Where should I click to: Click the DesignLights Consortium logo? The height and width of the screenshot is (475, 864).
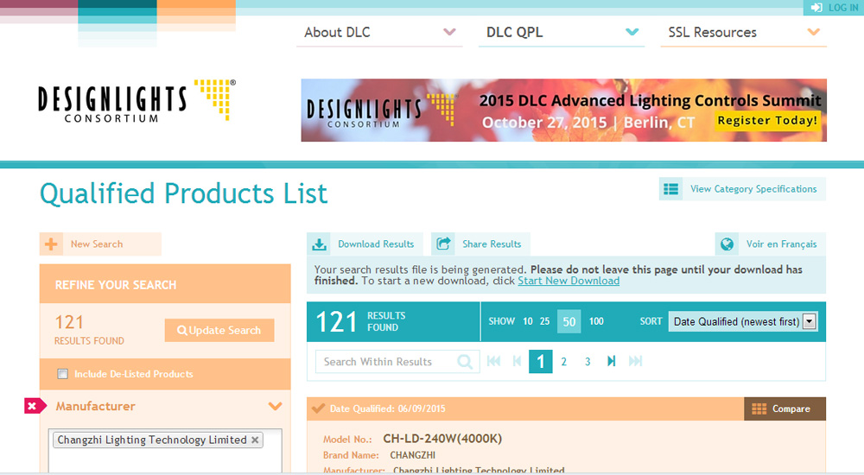click(137, 101)
